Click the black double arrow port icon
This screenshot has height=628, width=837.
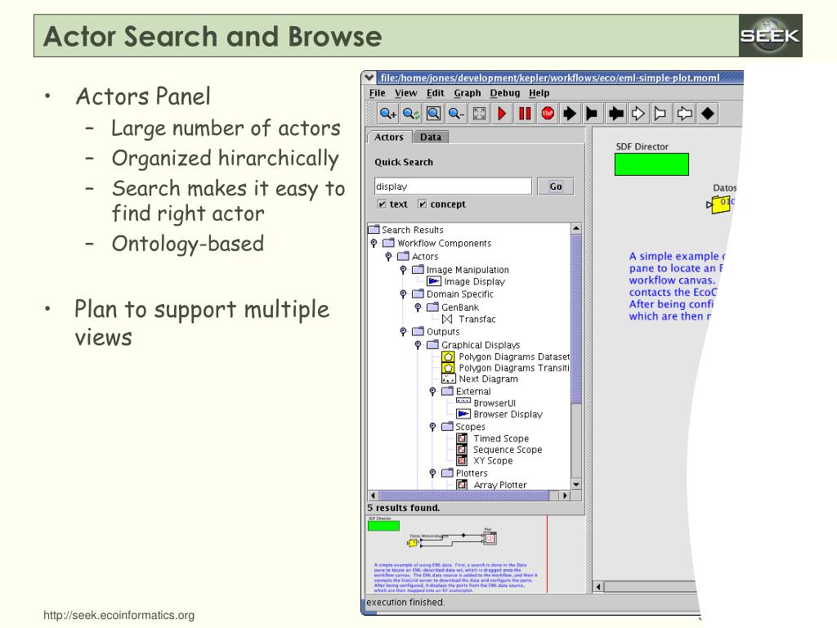(615, 113)
